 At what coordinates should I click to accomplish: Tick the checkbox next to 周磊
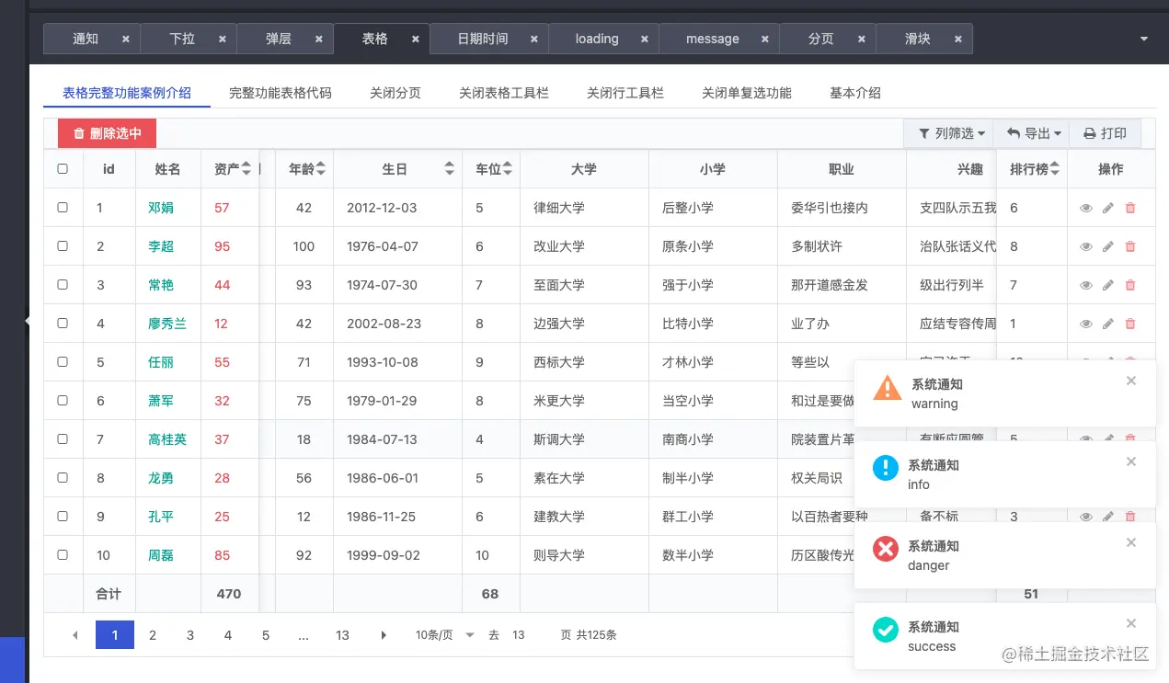63,555
